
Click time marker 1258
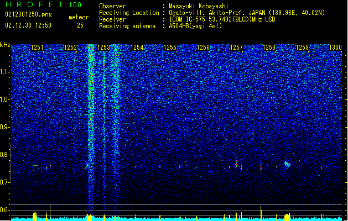[269, 47]
